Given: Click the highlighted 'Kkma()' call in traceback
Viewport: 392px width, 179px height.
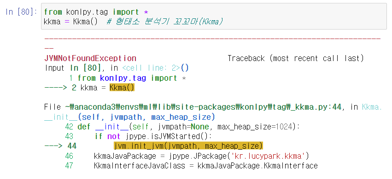Looking at the screenshot, I should pyautogui.click(x=122, y=88).
